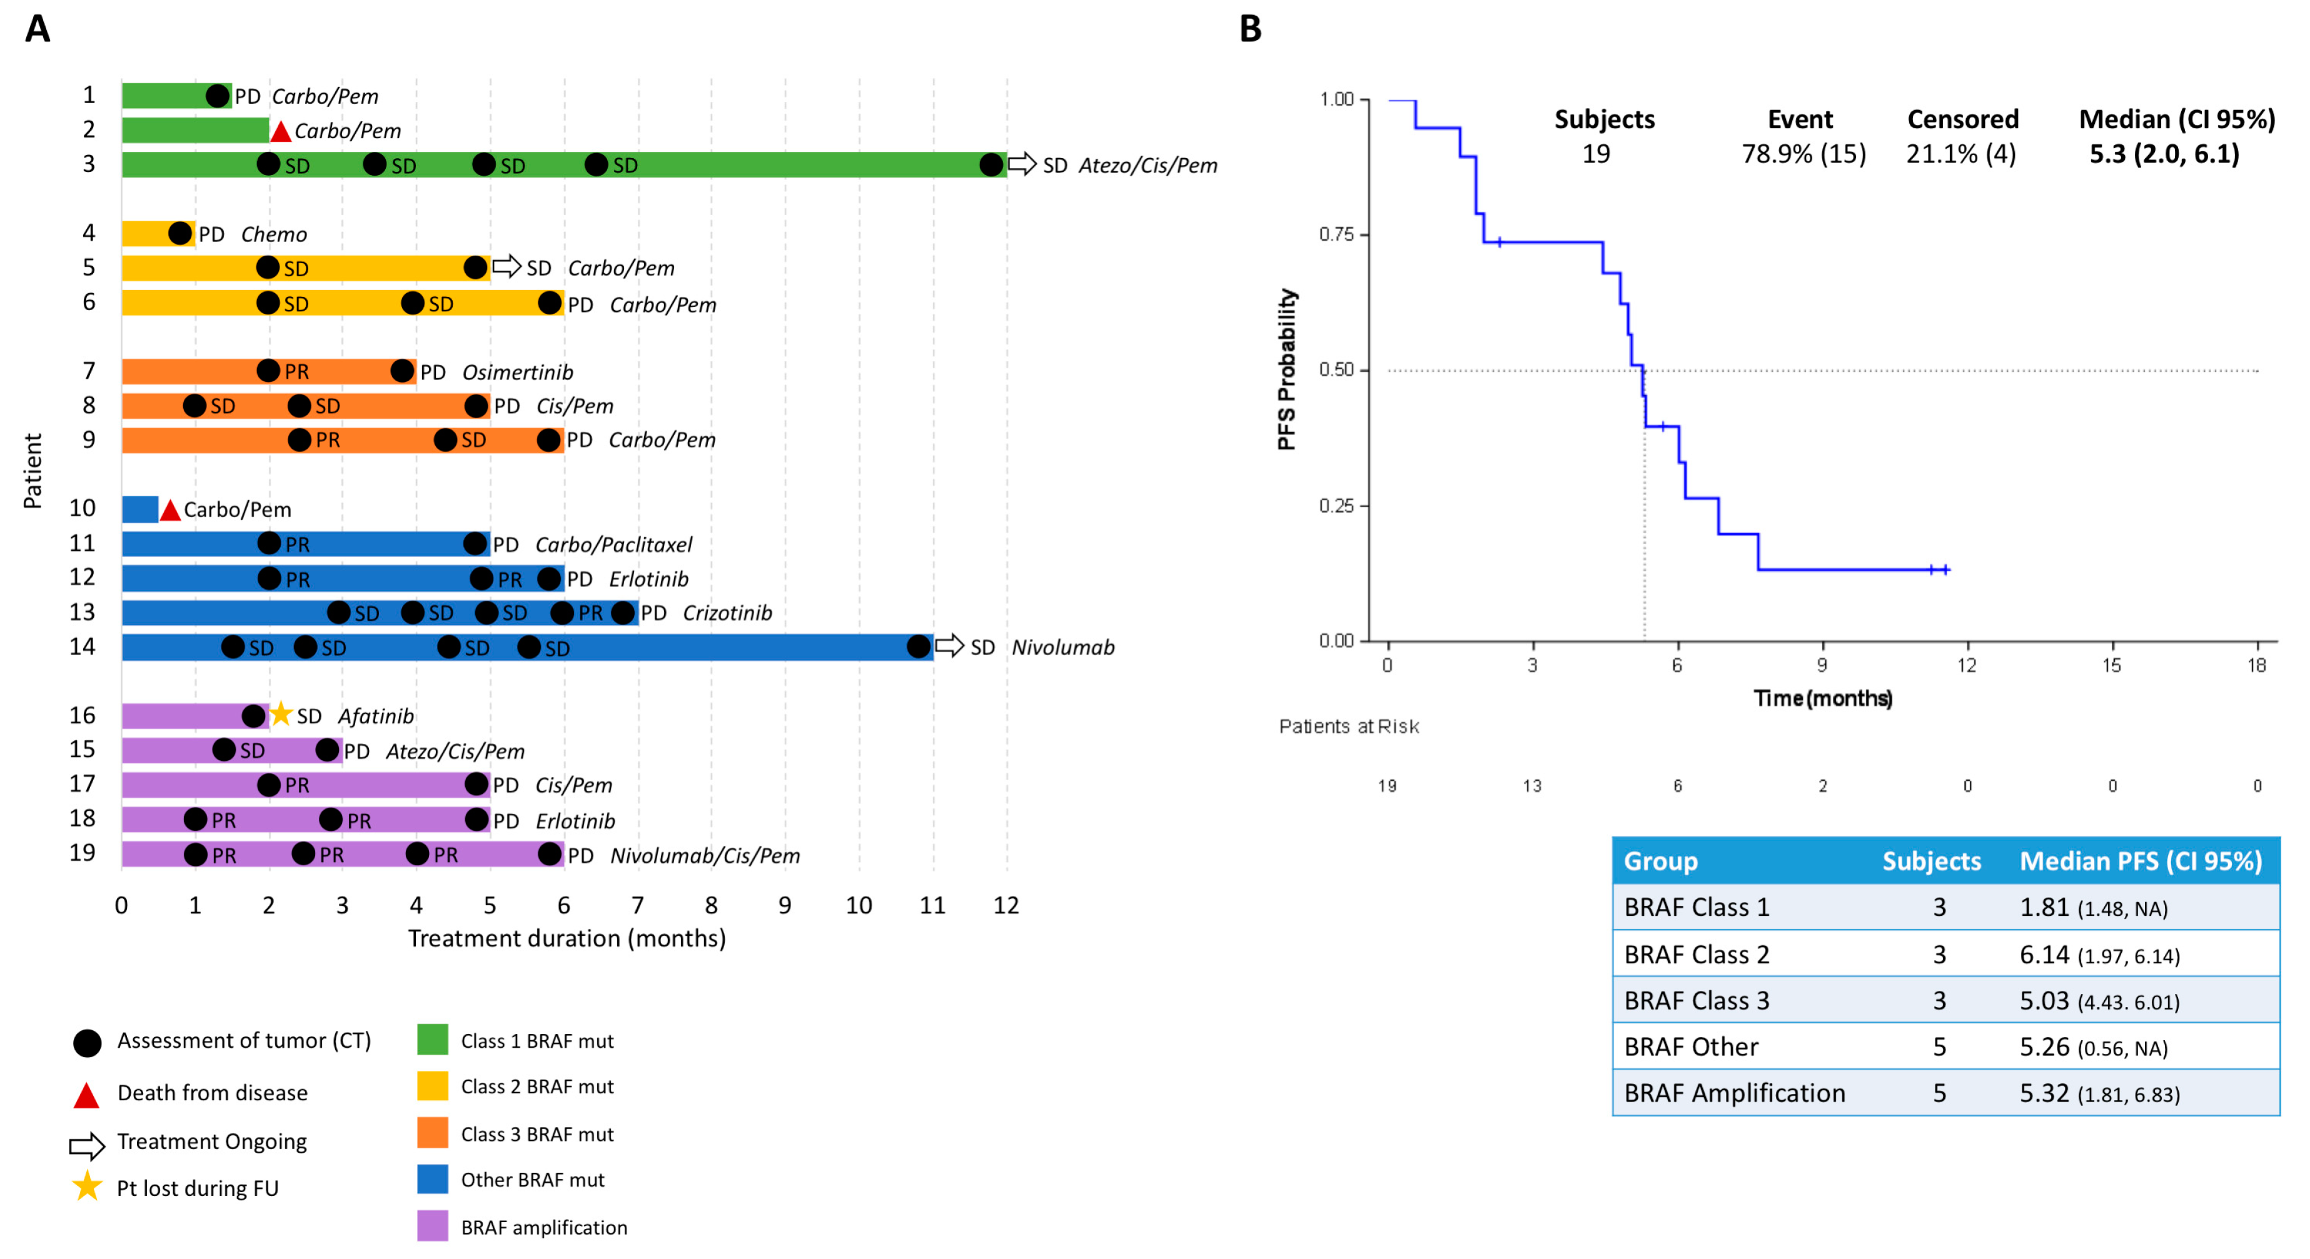This screenshot has width=2310, height=1259.
Task: Click the green Class 1 BRAF mut swatch
Action: coord(432,1040)
